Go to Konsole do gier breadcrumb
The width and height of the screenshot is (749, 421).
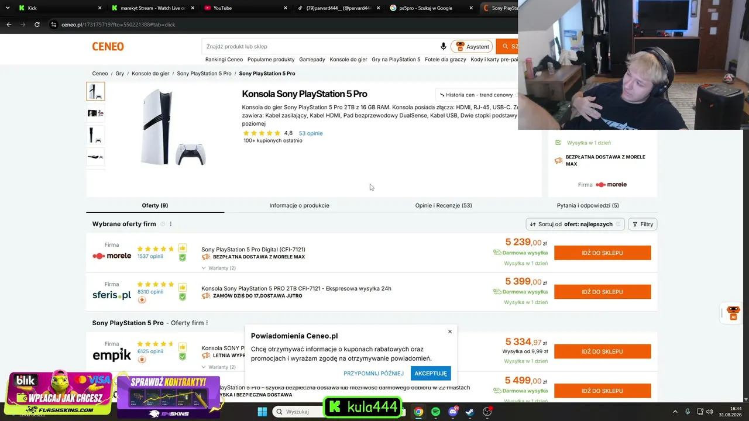click(x=150, y=74)
